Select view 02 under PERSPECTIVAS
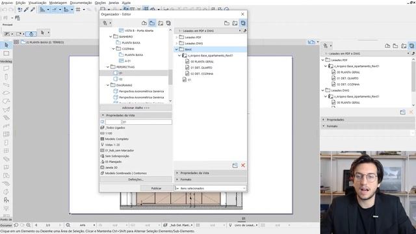Viewport: 416px width, 234px height. [121, 79]
